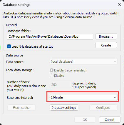This screenshot has width=124, height=125.
Task: Click the Database settings title bar text
Action: 16,5
